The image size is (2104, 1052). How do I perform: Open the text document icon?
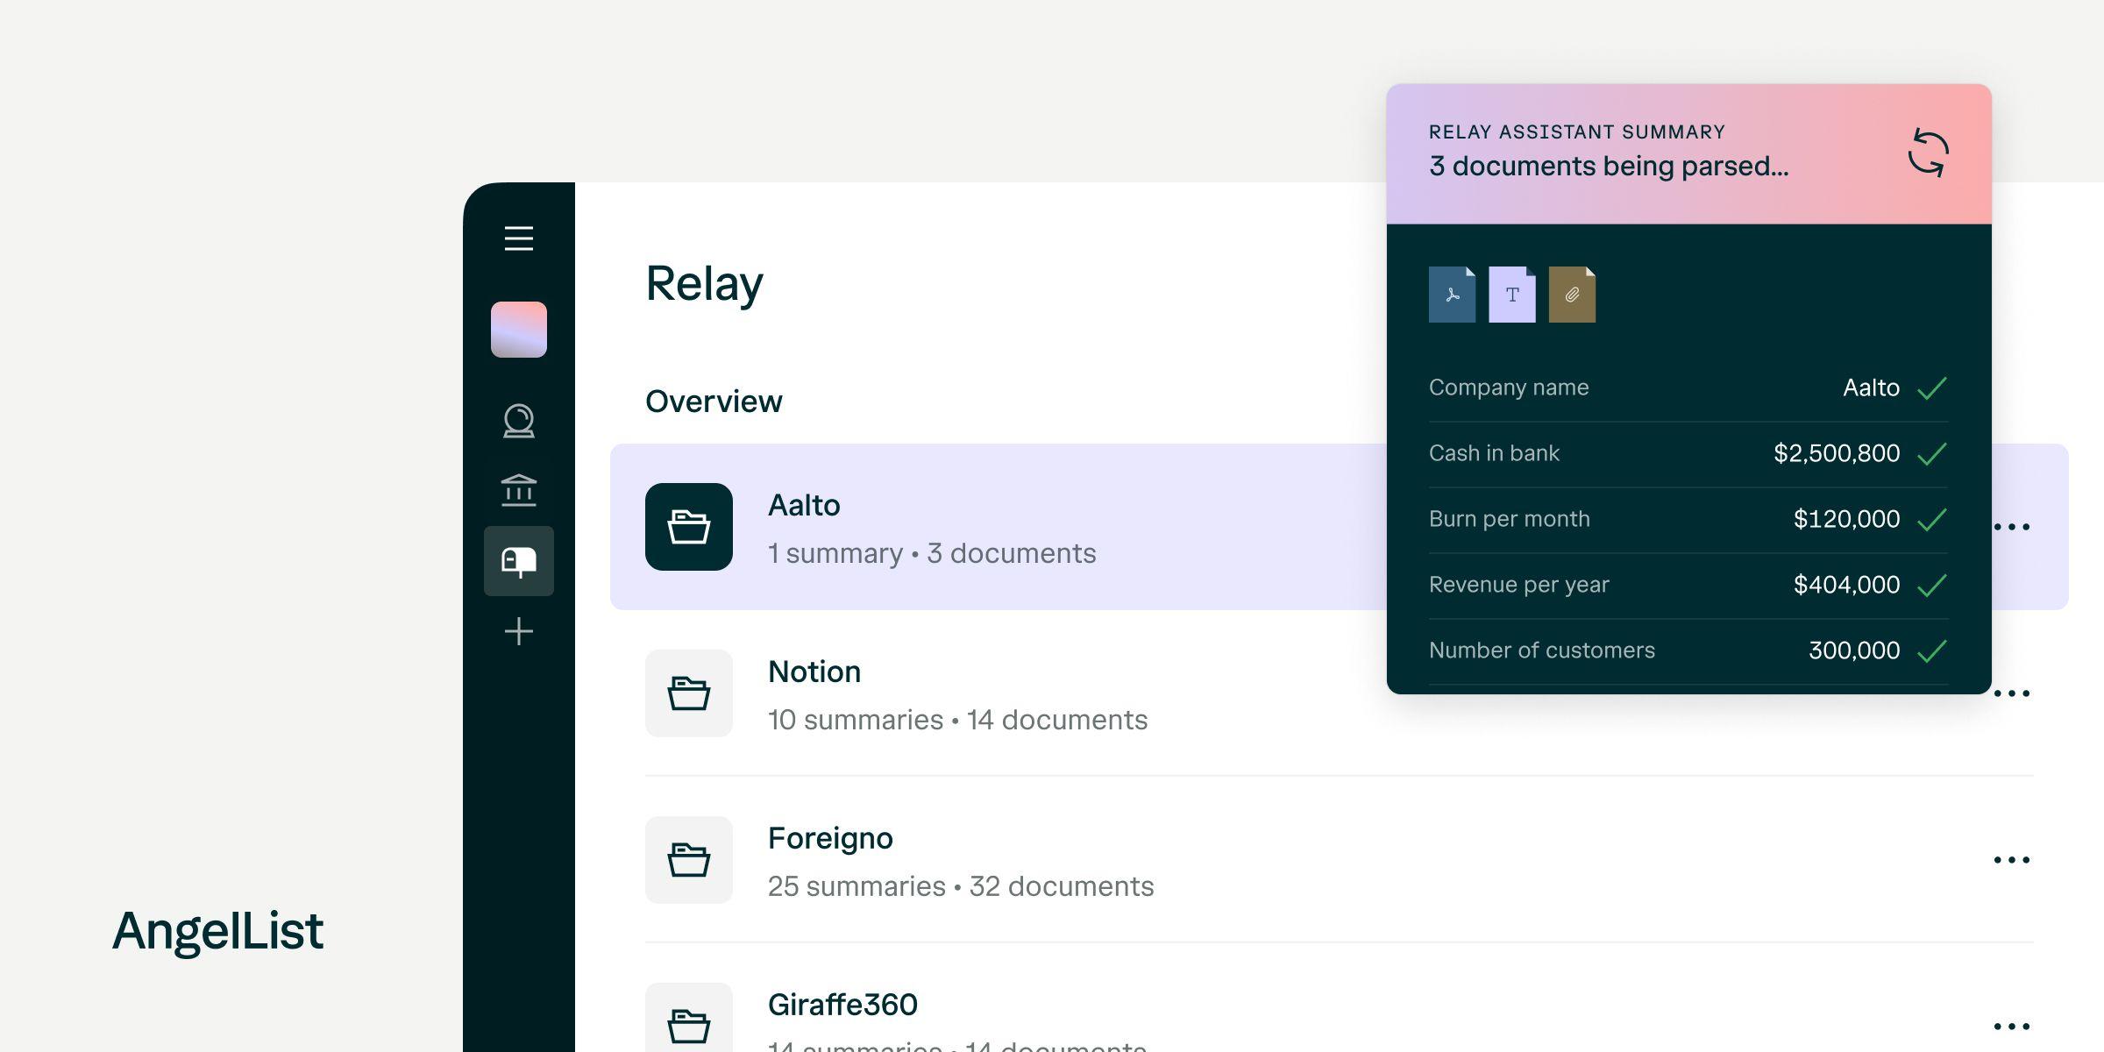tap(1511, 295)
